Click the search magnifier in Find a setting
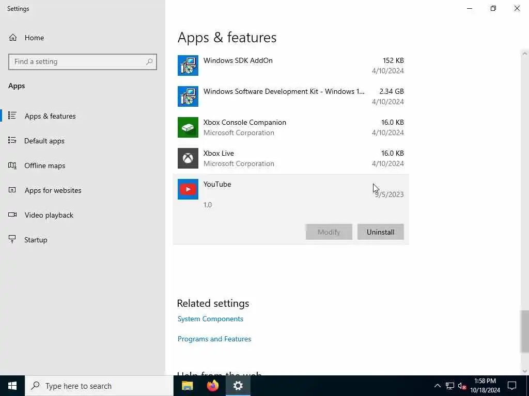Viewport: 529px width, 396px height. [x=149, y=62]
